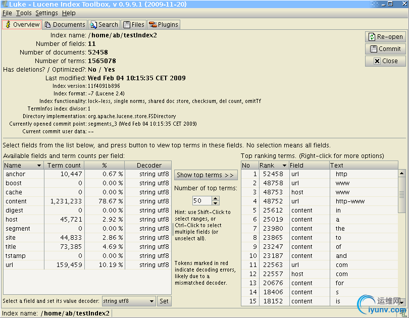Open the Documents tab
Image resolution: width=409 pixels, height=318 pixels.
pos(64,25)
